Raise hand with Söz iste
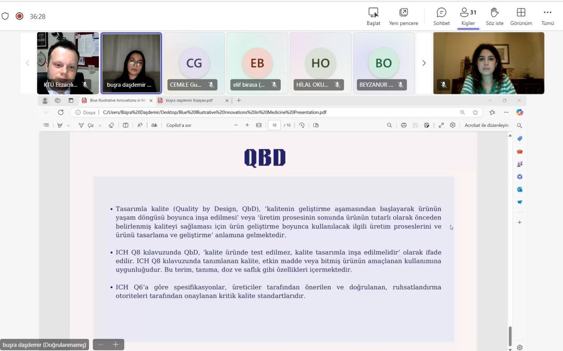The width and height of the screenshot is (563, 351). [x=495, y=17]
